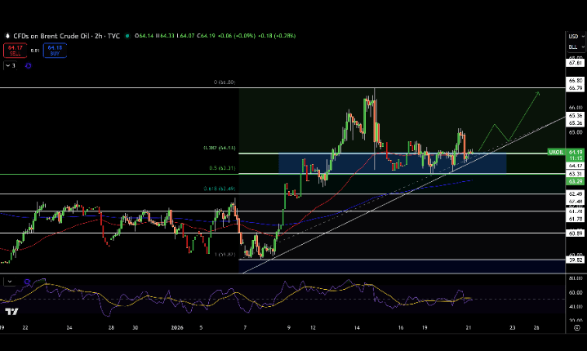
Task: Click the blue BUY 64.18 button
Action: point(55,51)
